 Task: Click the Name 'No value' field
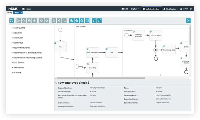pyautogui.click(x=159, y=88)
